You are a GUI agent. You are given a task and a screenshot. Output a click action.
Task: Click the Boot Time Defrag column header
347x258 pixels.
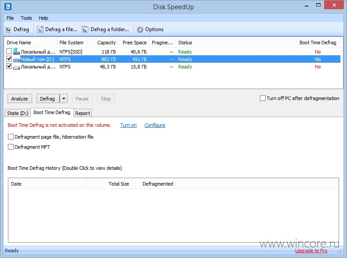318,43
